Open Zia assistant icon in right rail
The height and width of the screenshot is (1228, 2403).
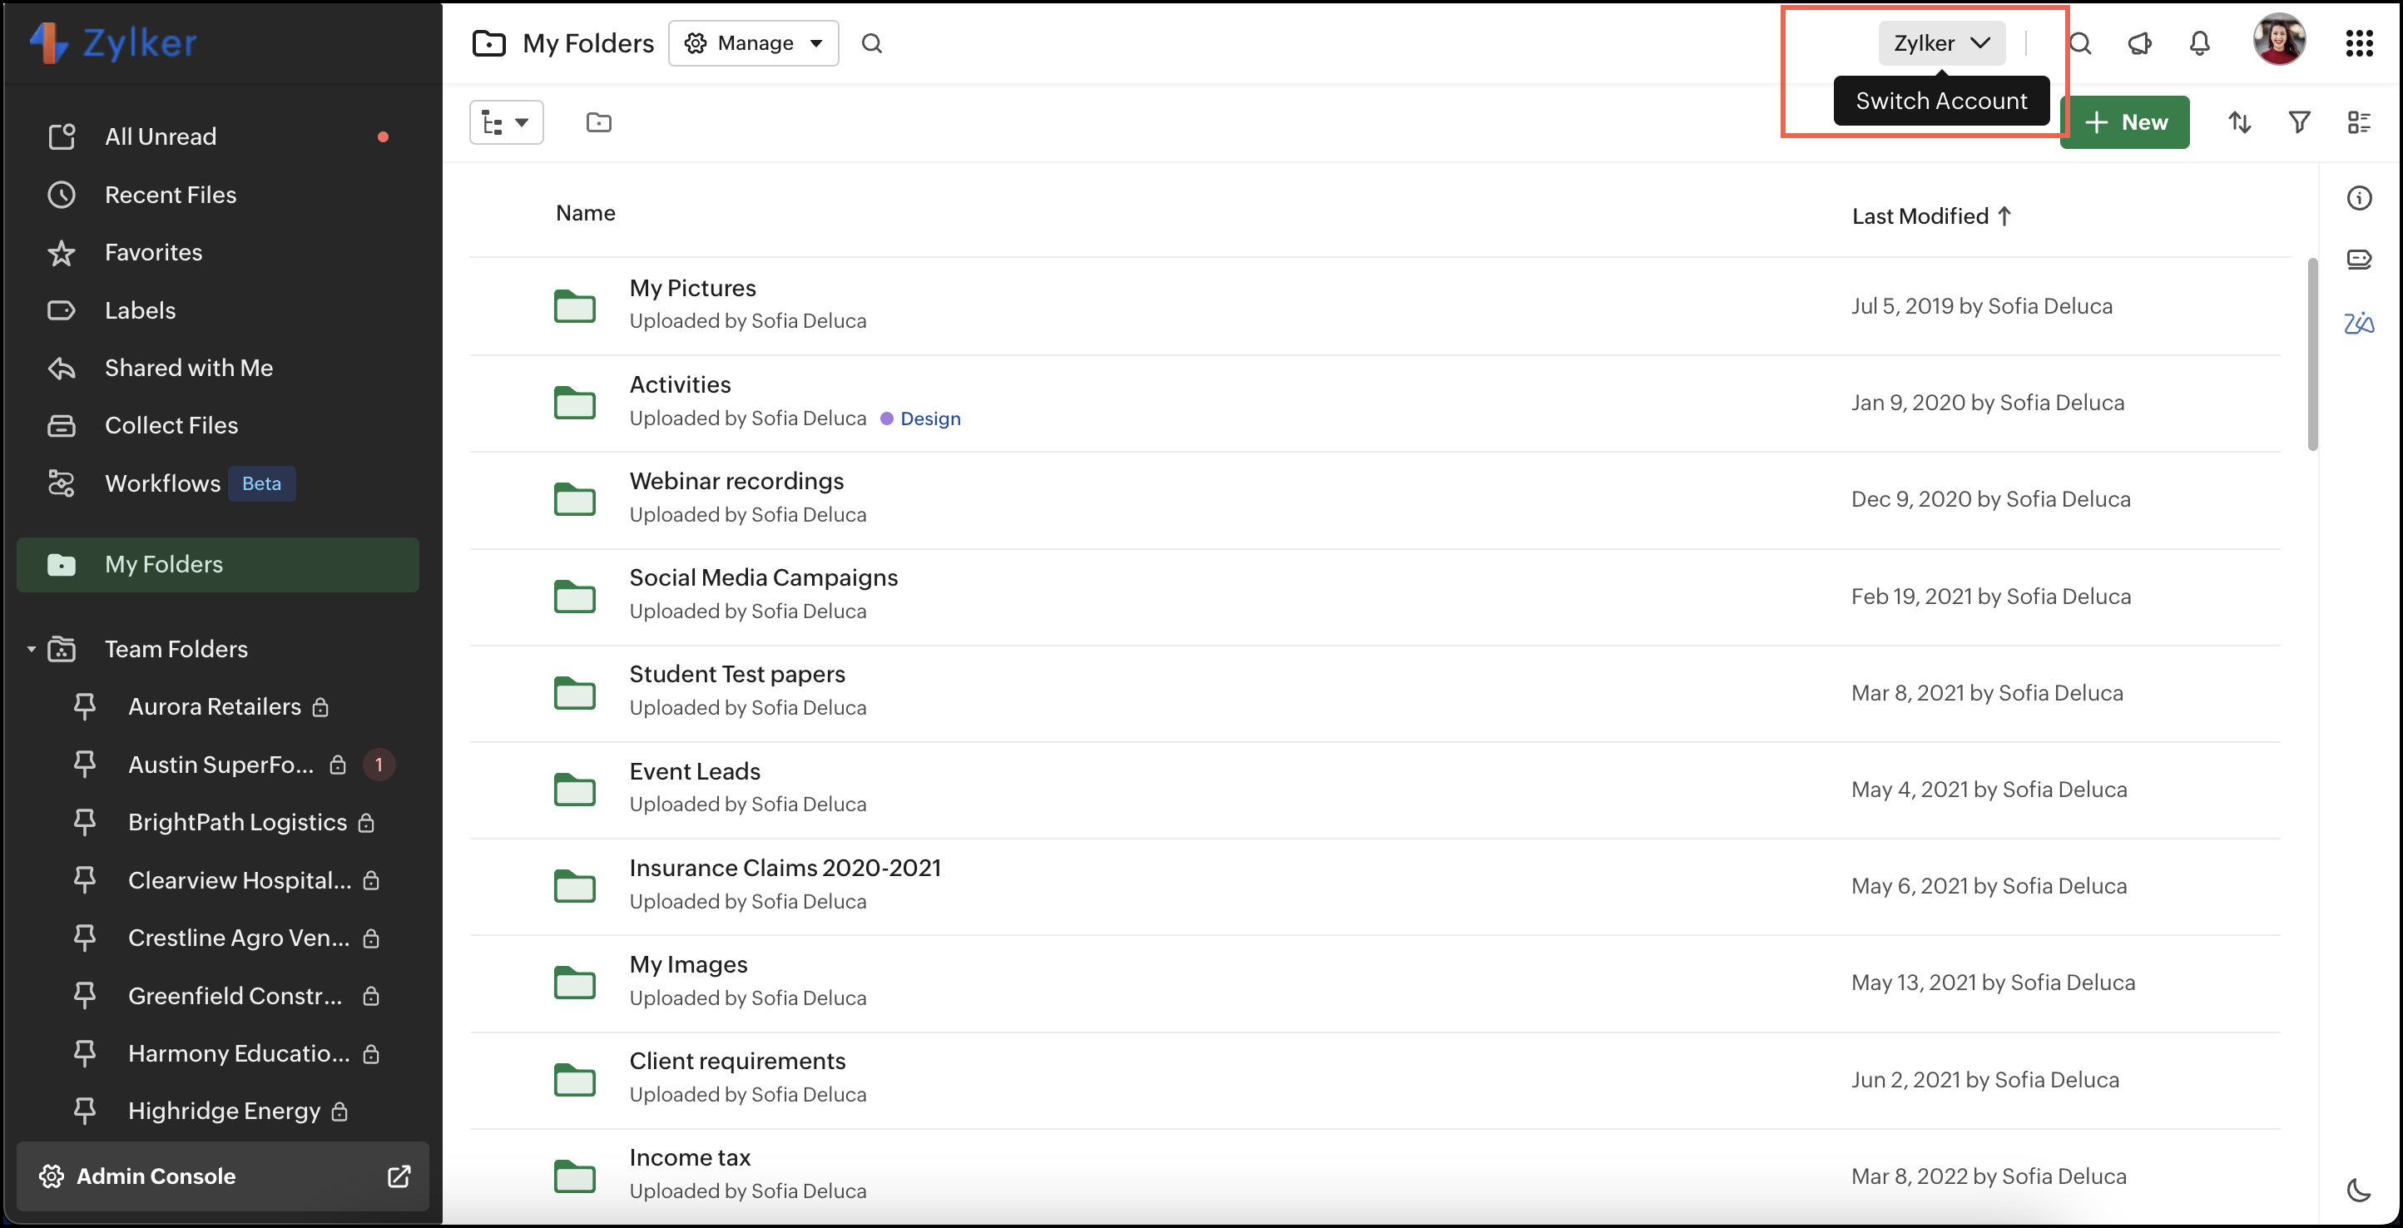tap(2358, 324)
